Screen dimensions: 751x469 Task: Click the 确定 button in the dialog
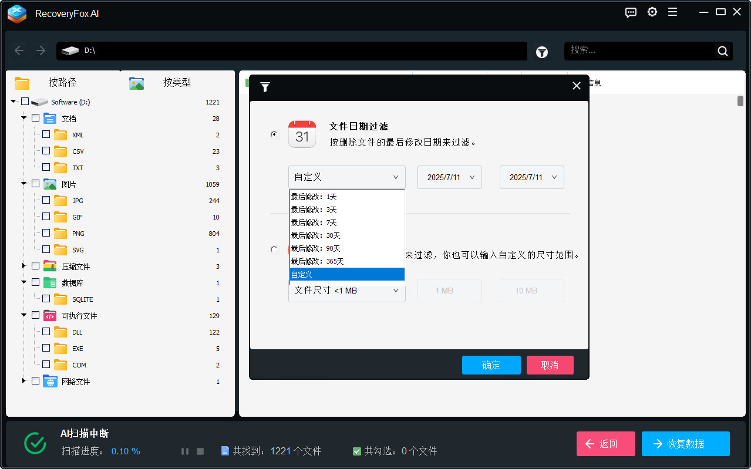[x=491, y=365]
